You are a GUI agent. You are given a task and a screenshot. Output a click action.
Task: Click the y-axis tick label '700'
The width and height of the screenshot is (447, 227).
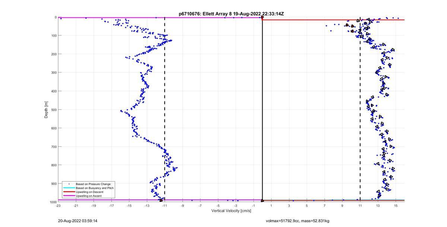[x=54, y=147]
